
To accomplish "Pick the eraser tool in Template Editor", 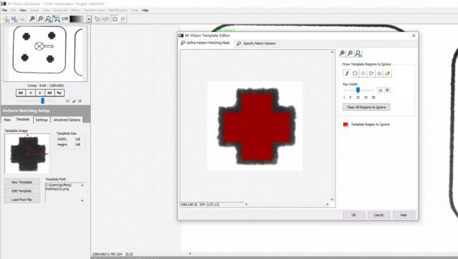I will click(388, 73).
